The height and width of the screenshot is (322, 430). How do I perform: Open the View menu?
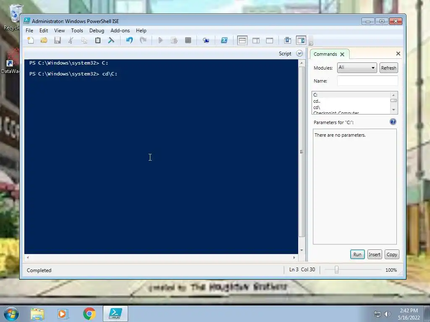pyautogui.click(x=60, y=31)
